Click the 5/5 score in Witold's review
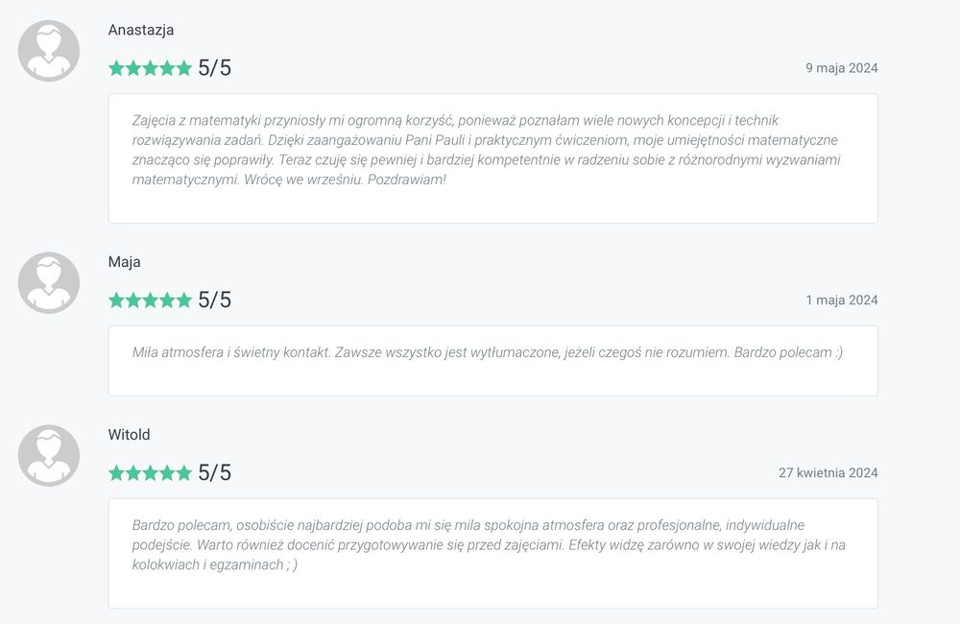 coord(214,472)
